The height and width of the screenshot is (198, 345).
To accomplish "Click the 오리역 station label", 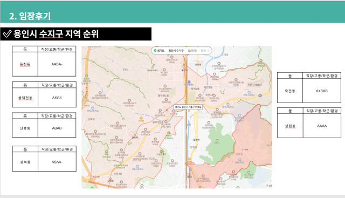I will pyautogui.click(x=198, y=65).
